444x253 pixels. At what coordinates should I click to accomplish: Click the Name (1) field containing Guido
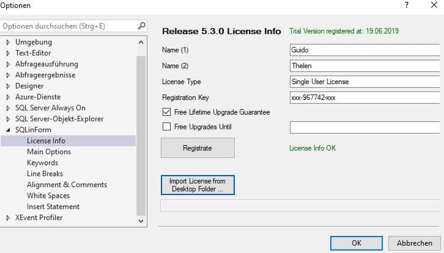[x=365, y=50]
